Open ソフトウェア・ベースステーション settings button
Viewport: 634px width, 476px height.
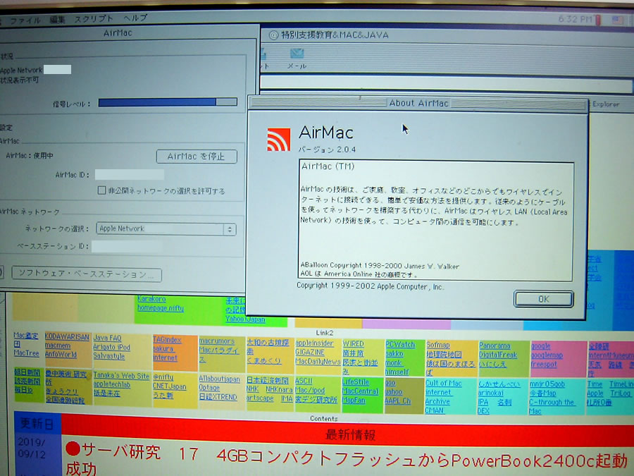coord(87,274)
